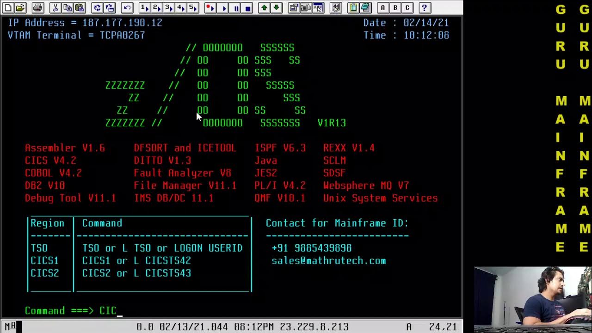Click the toolbar B button
This screenshot has width=592, height=333.
click(x=395, y=7)
